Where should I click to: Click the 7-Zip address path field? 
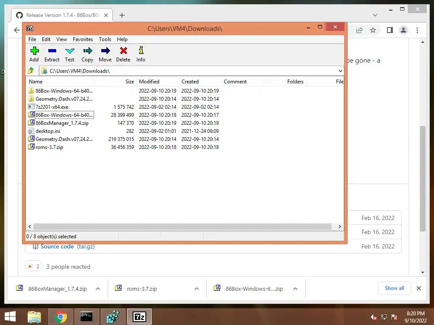191,71
